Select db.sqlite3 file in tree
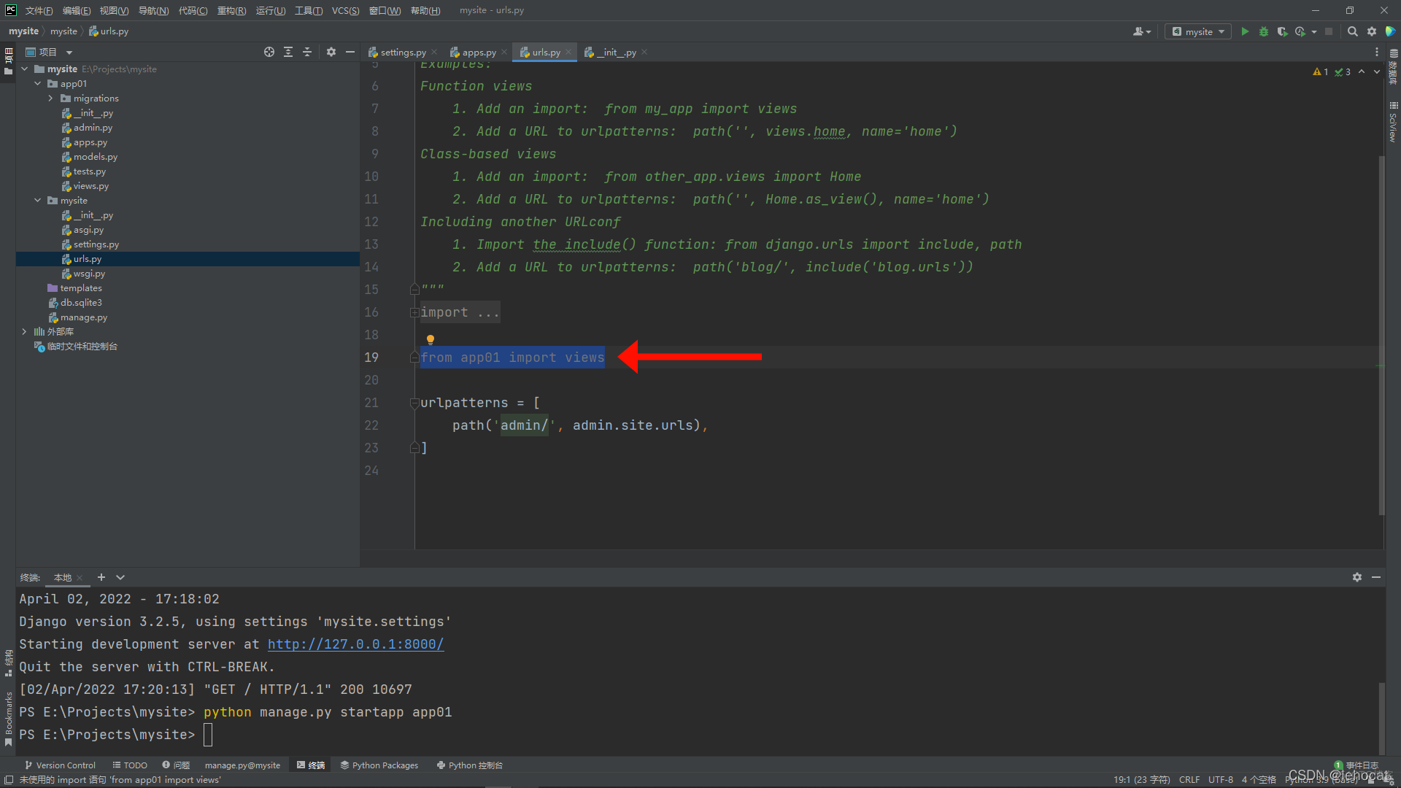Viewport: 1401px width, 788px height. click(x=81, y=303)
